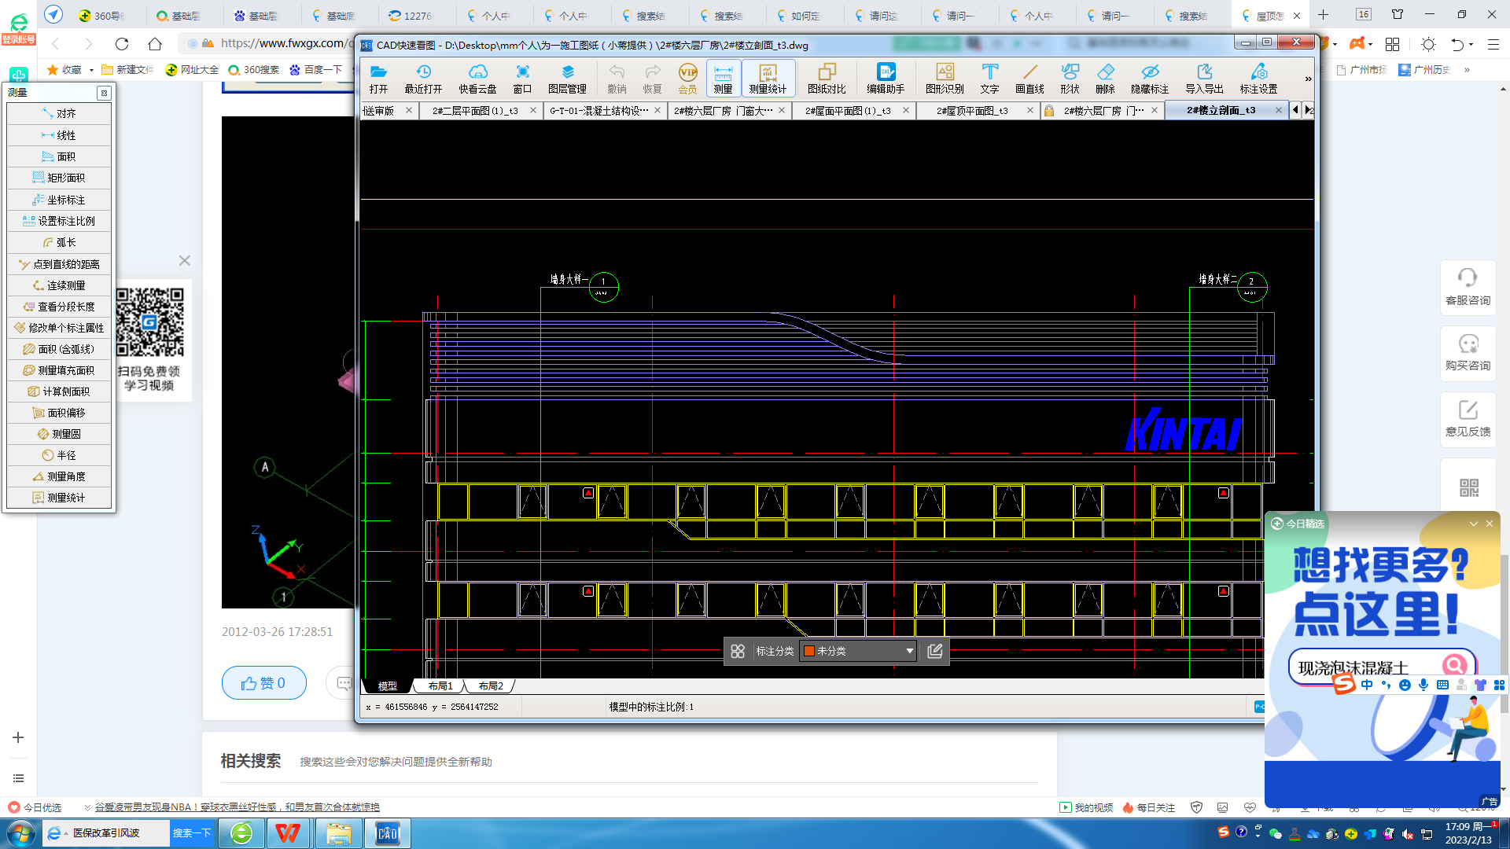
Task: Expand the CAD toolbar overflow chevron
Action: click(x=1308, y=79)
